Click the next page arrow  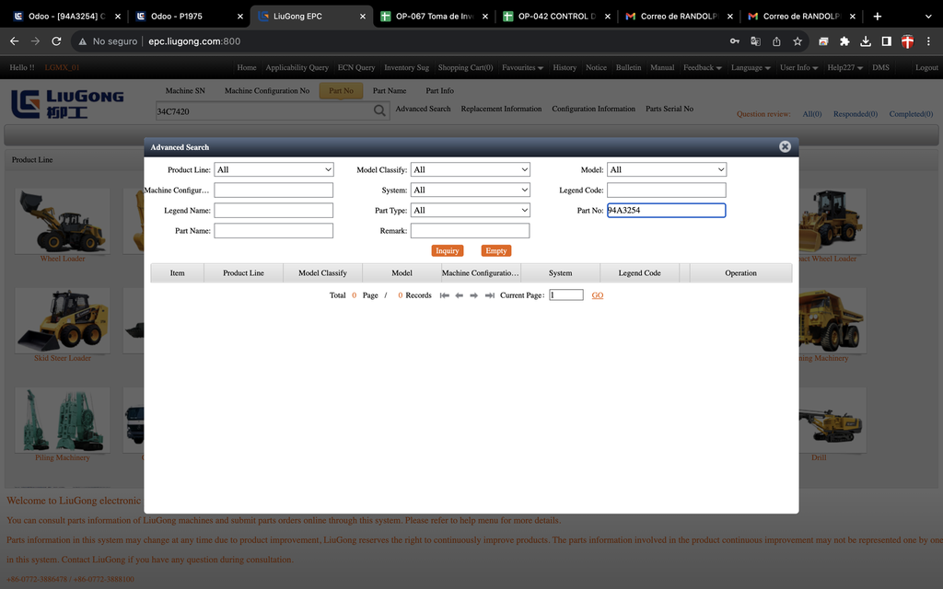[474, 295]
